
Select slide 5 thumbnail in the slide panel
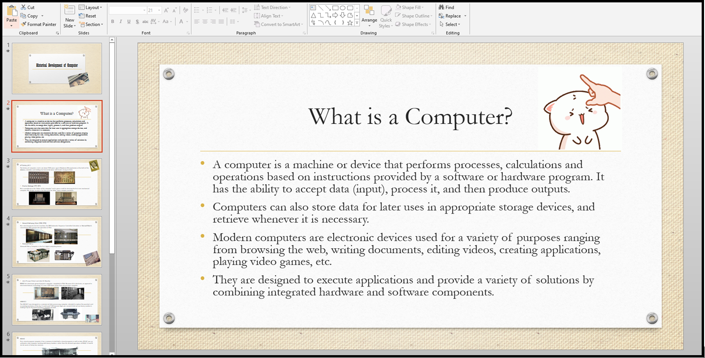(x=57, y=299)
